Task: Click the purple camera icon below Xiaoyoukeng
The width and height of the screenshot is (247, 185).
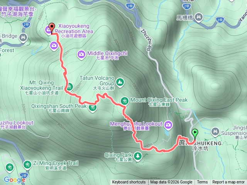Action: click(x=54, y=46)
